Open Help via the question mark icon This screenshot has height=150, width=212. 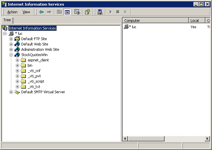[87, 12]
